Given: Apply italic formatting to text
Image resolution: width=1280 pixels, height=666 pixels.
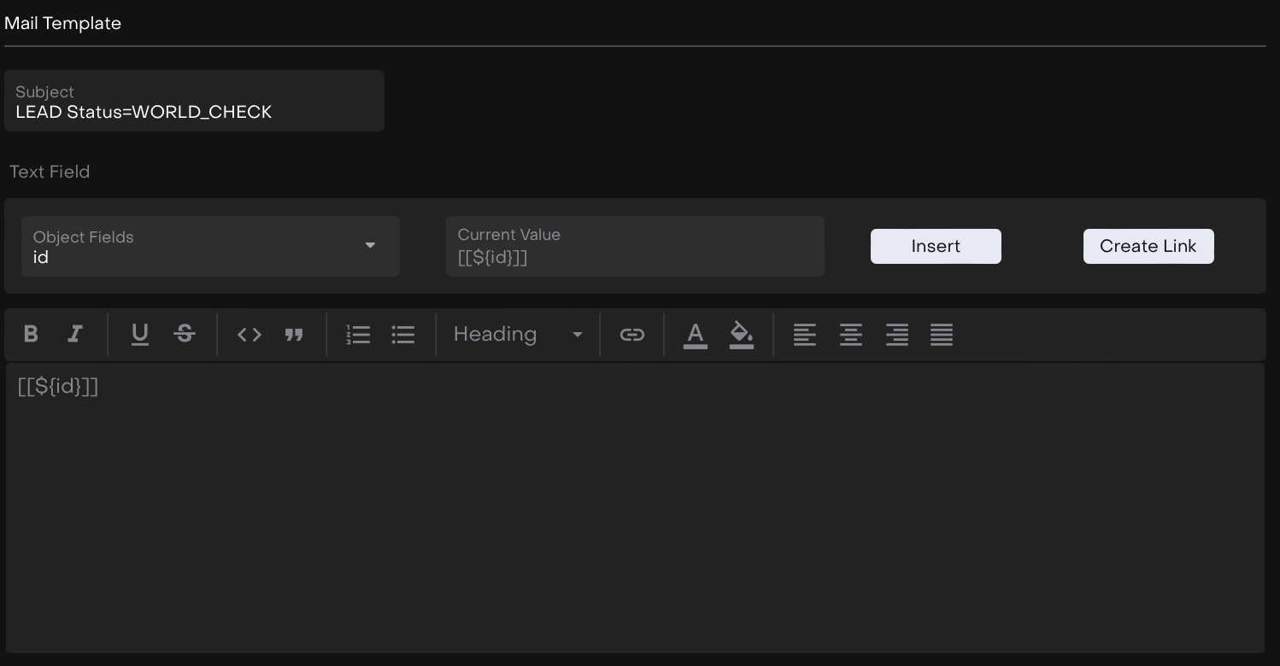Looking at the screenshot, I should pyautogui.click(x=75, y=335).
